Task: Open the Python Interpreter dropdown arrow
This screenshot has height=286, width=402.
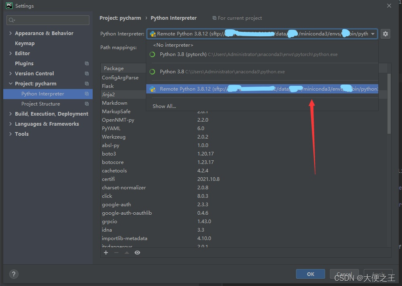Action: click(373, 34)
